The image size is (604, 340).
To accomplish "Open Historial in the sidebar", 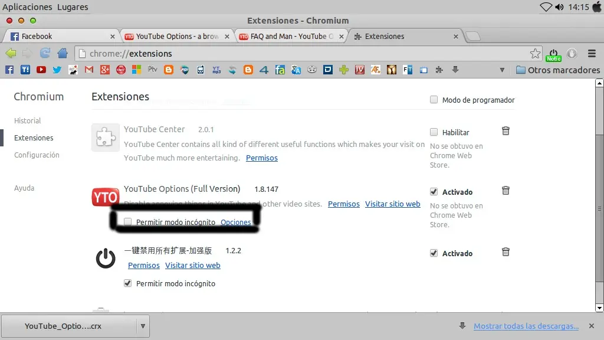I will point(27,120).
